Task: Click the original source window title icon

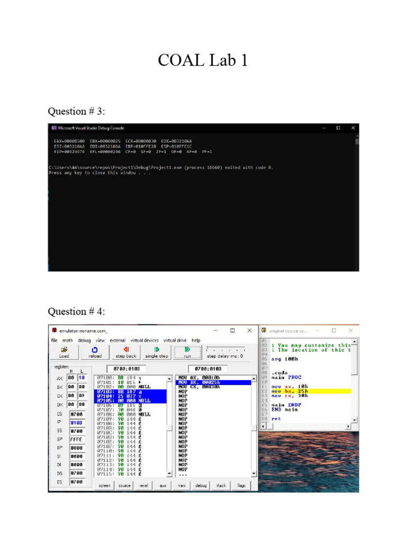Action: 263,330
